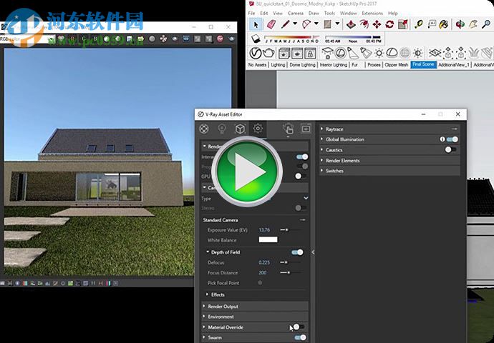Open the Extensions menu

[372, 13]
